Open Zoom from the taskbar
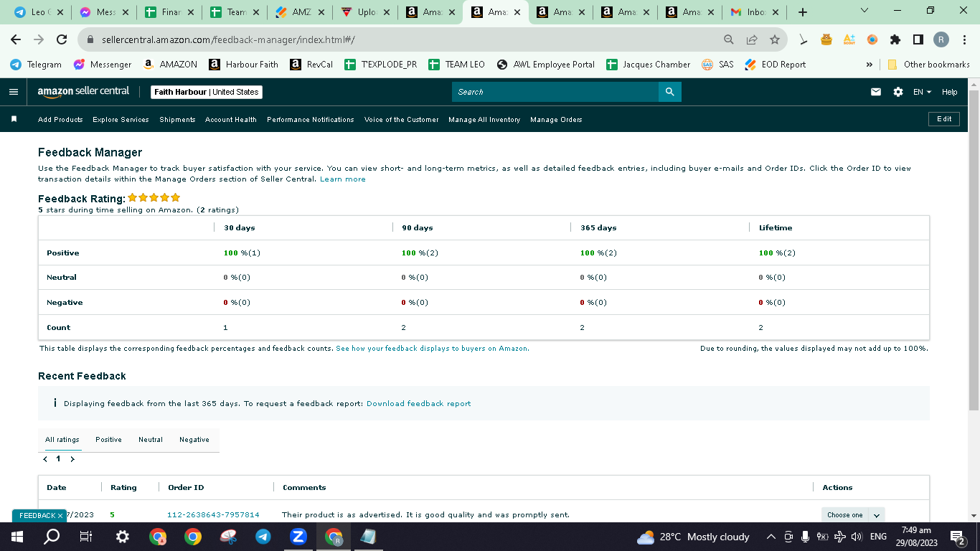This screenshot has height=551, width=980. point(298,536)
